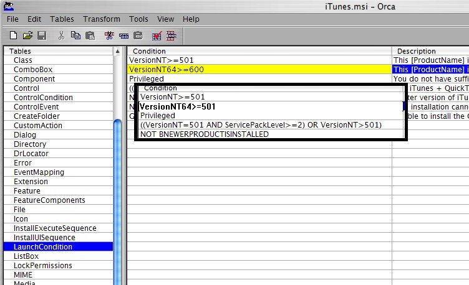Viewport: 469px width, 285px height.
Task: Open the Transform menu
Action: [102, 19]
